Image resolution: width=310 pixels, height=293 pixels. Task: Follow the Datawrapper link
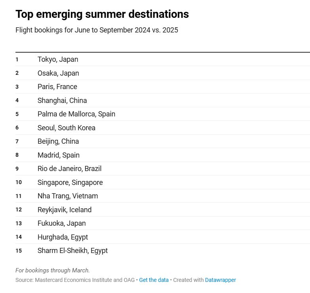pyautogui.click(x=221, y=280)
